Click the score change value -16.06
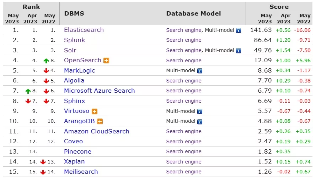Viewport: 316px width, 178px height. (302, 30)
